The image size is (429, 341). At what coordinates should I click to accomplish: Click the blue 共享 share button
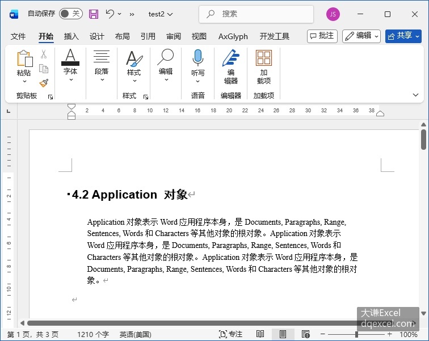tap(403, 36)
